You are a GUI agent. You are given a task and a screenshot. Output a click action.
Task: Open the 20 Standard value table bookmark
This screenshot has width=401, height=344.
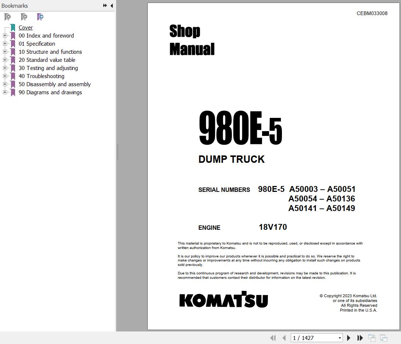pos(47,60)
